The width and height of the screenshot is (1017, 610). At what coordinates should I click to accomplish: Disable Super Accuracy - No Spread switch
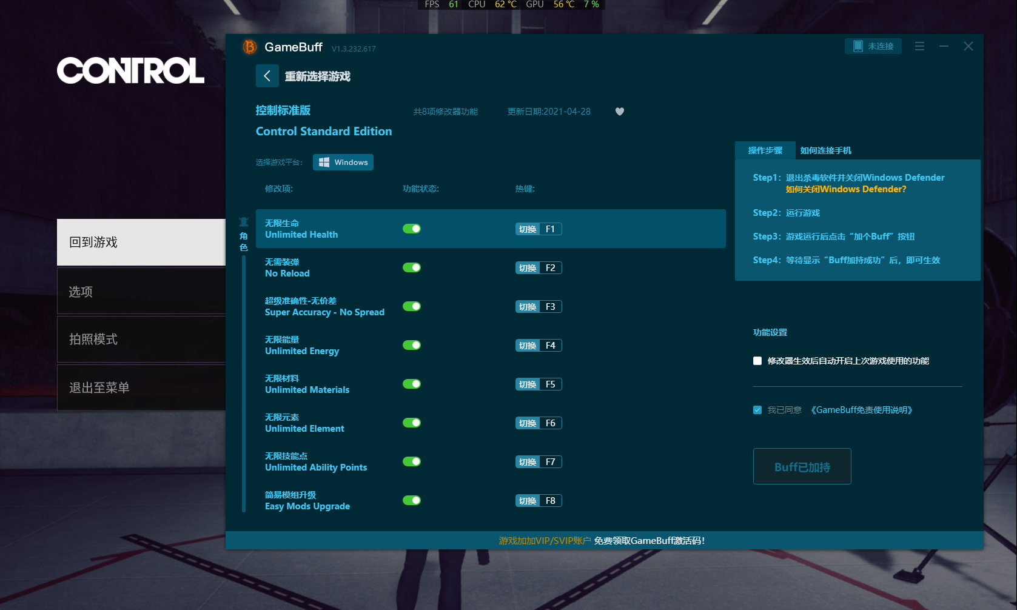[x=412, y=306]
